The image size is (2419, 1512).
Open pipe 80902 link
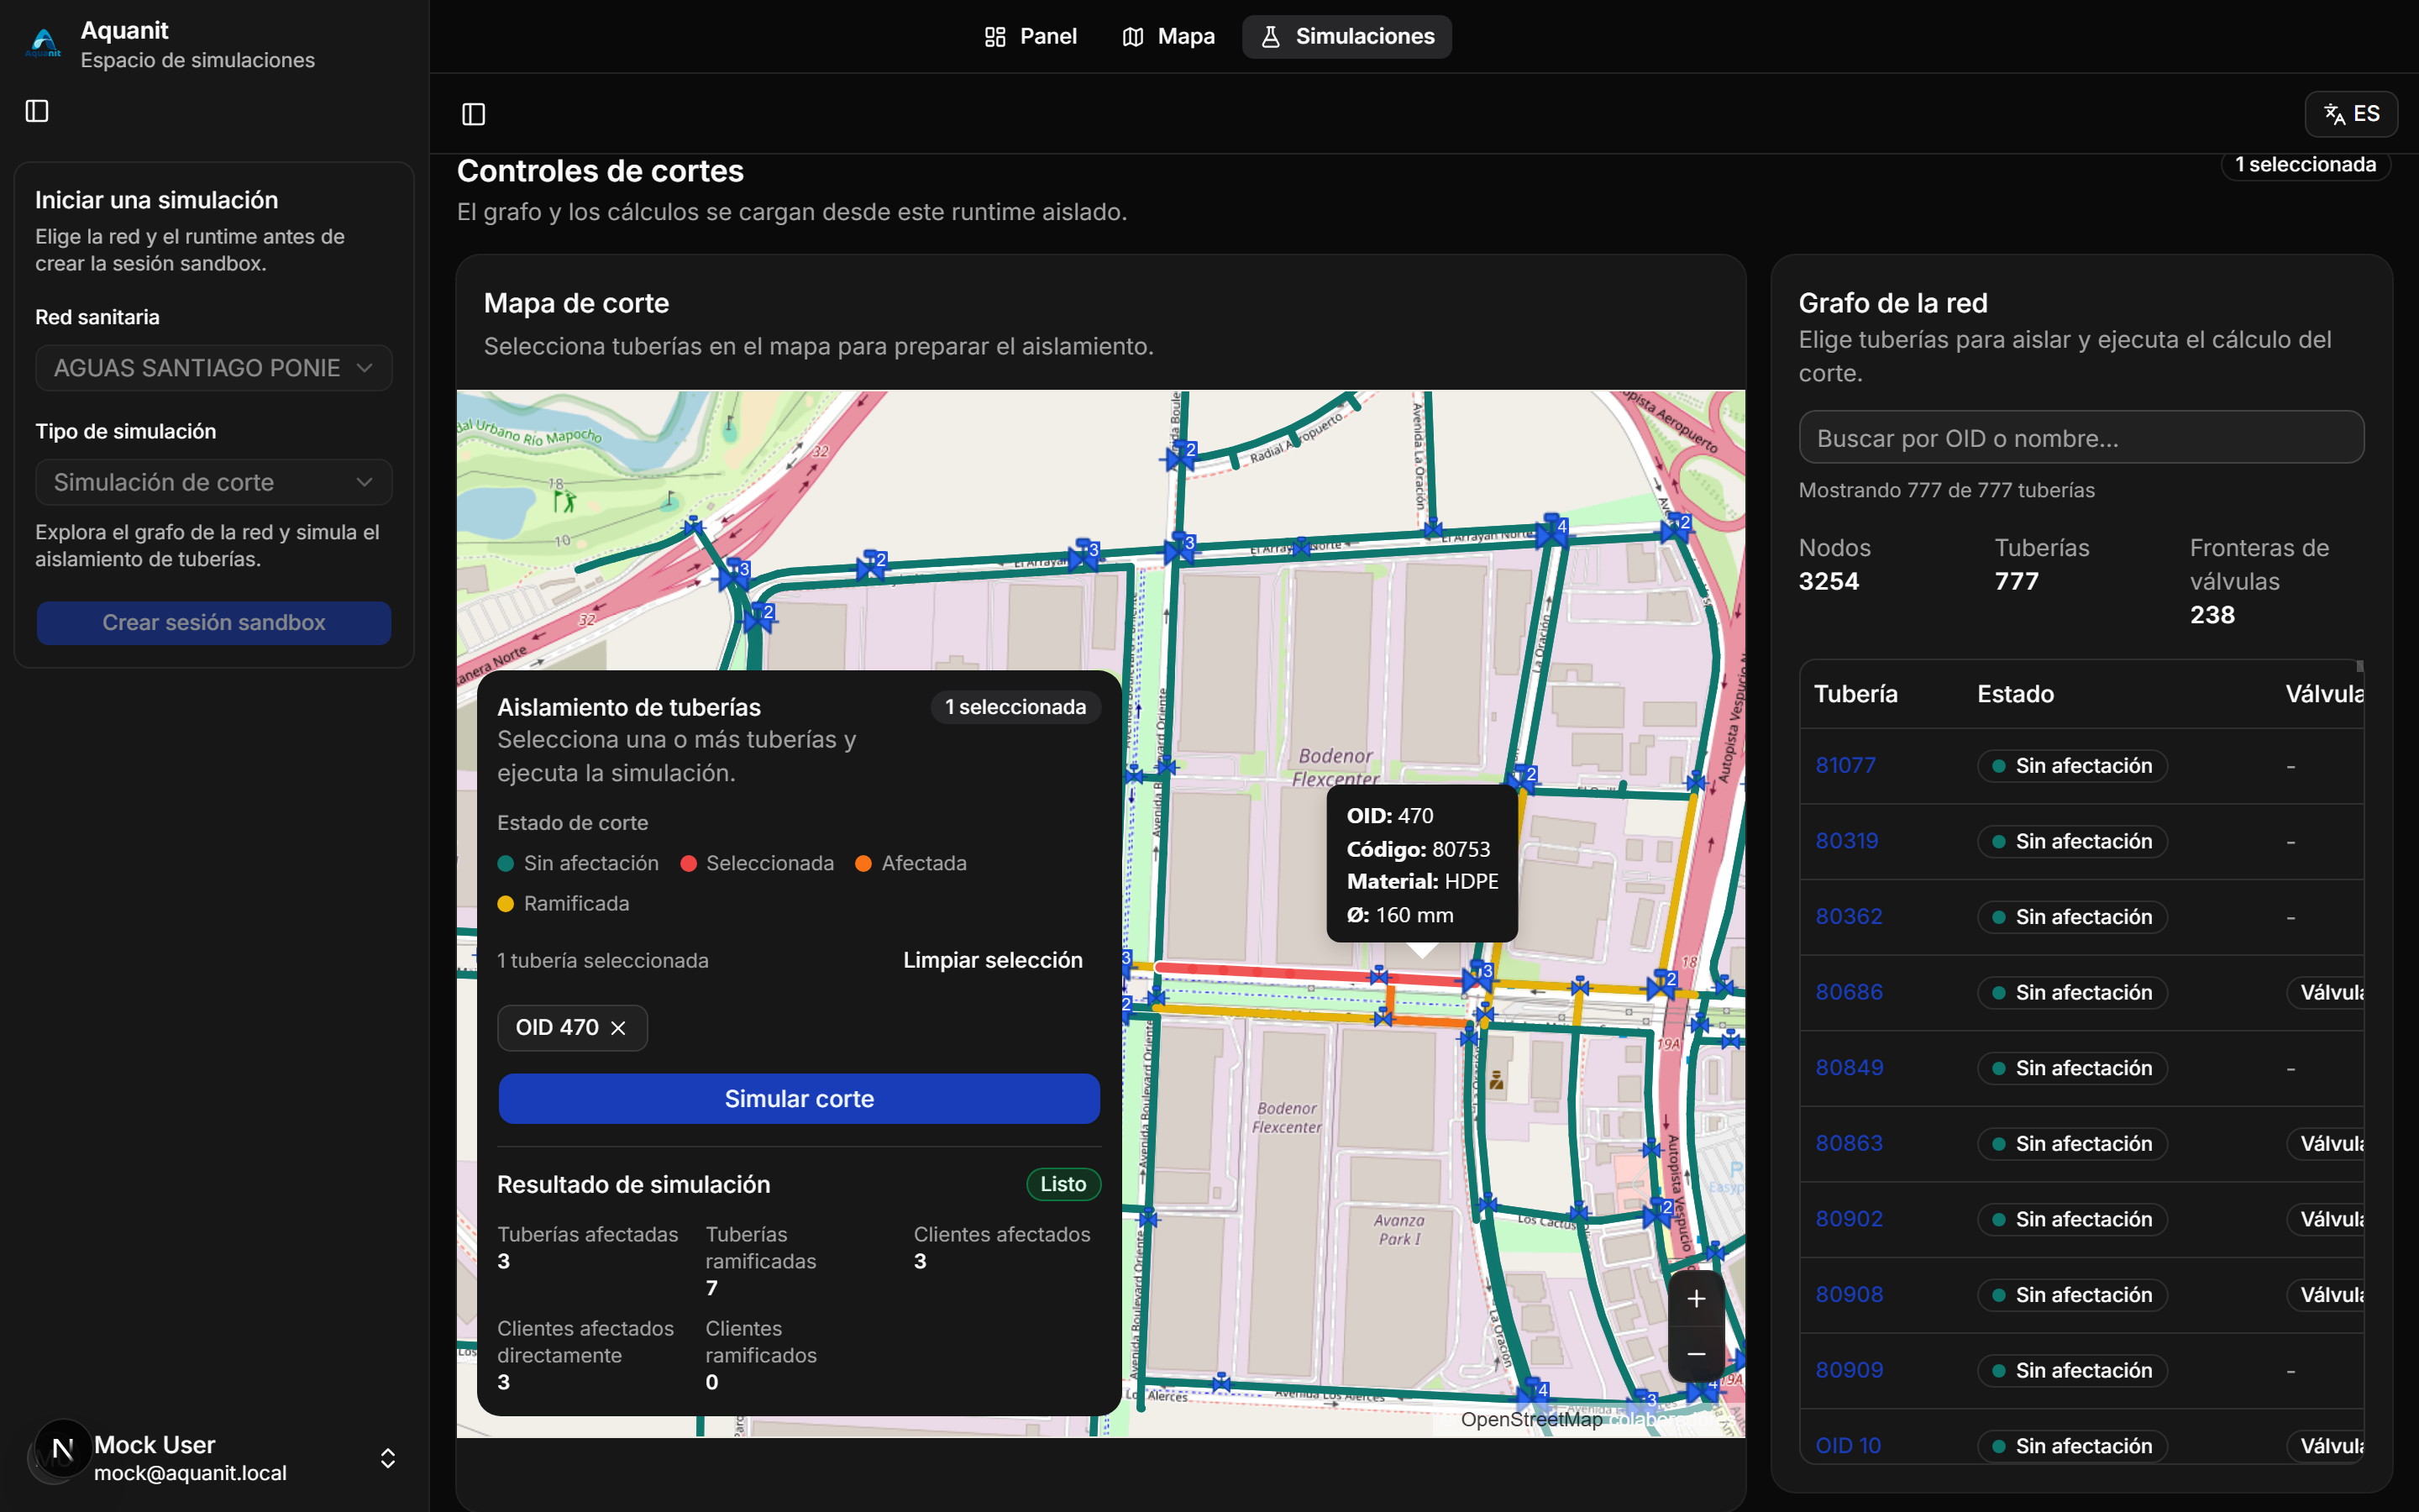click(x=1848, y=1219)
